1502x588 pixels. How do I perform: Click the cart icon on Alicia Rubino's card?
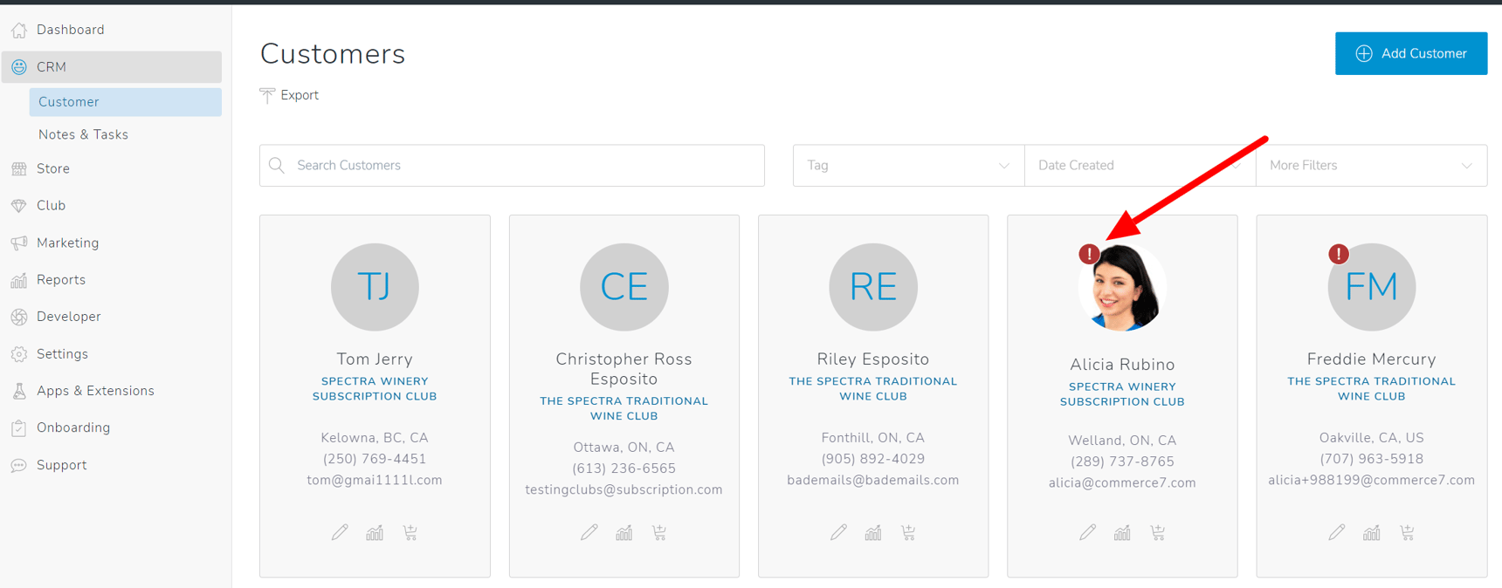1157,532
